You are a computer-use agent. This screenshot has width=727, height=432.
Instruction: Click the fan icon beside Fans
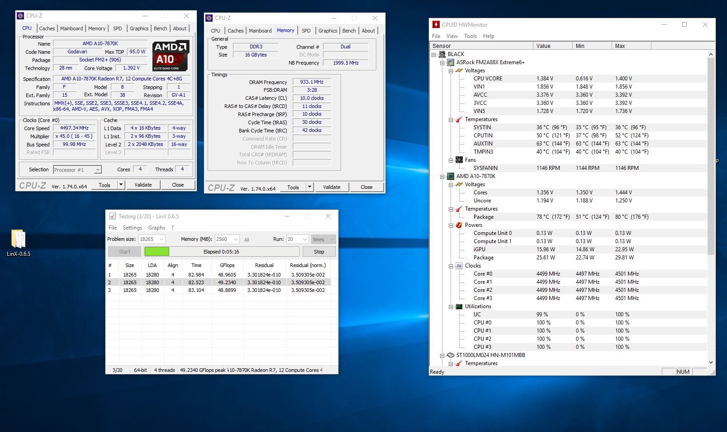[459, 160]
